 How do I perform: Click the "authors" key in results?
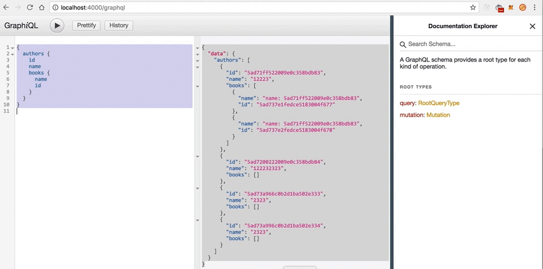pos(227,60)
